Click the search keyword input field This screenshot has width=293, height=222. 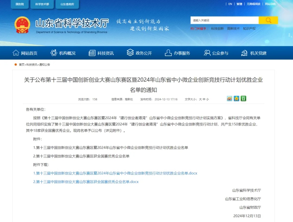pos(224,20)
